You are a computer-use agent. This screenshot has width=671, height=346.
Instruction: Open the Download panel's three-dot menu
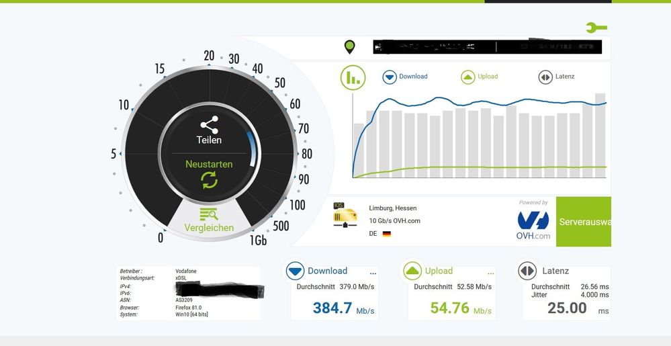click(373, 273)
